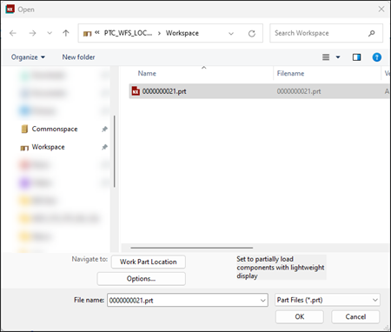Open recent locations chevron next to forward arrow
Viewport: 391px width, 332px height.
point(50,33)
